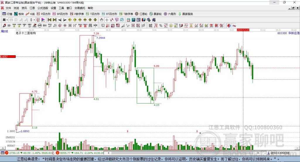Select the circled 金 gold ratio tool
The height and width of the screenshot is (162, 300).
click(171, 26)
